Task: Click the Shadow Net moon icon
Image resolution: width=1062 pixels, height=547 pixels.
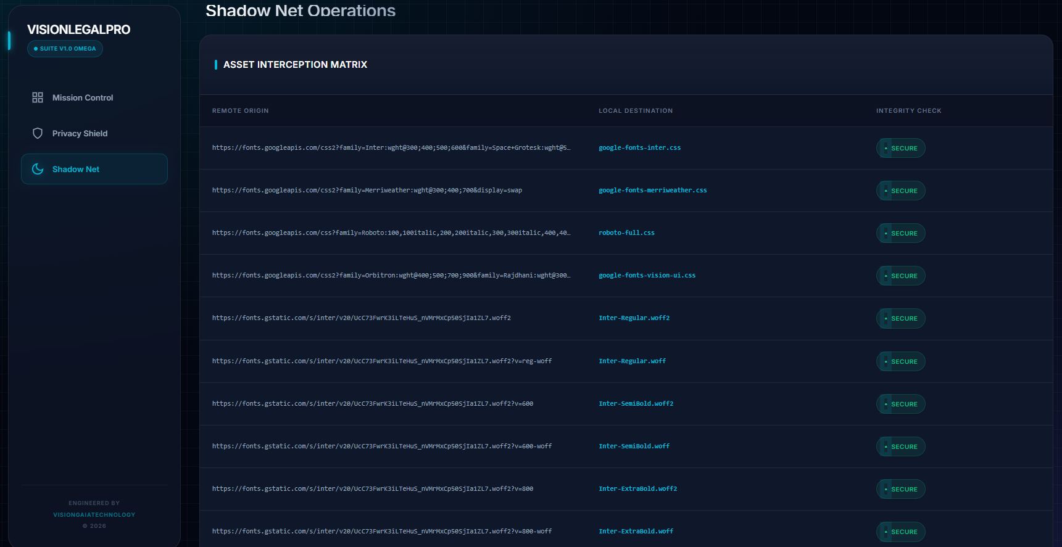Action: coord(38,169)
